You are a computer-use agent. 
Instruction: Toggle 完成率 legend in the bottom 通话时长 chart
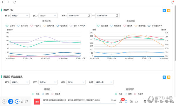coord(138,94)
